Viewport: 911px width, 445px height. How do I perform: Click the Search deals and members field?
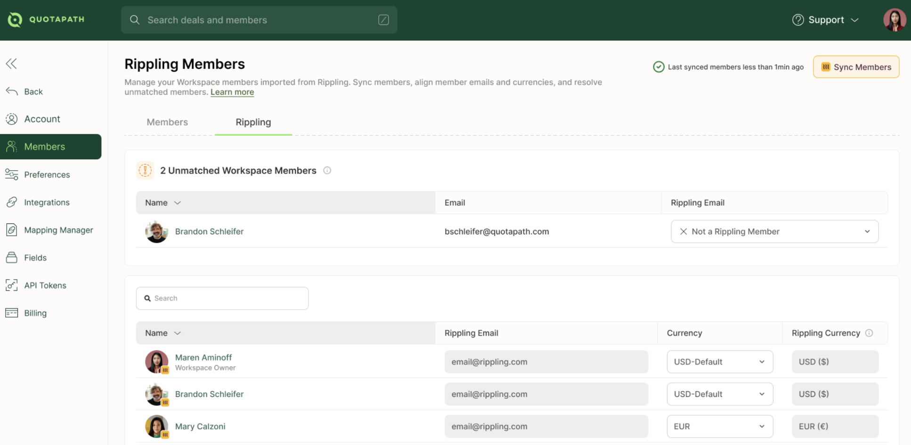(259, 20)
